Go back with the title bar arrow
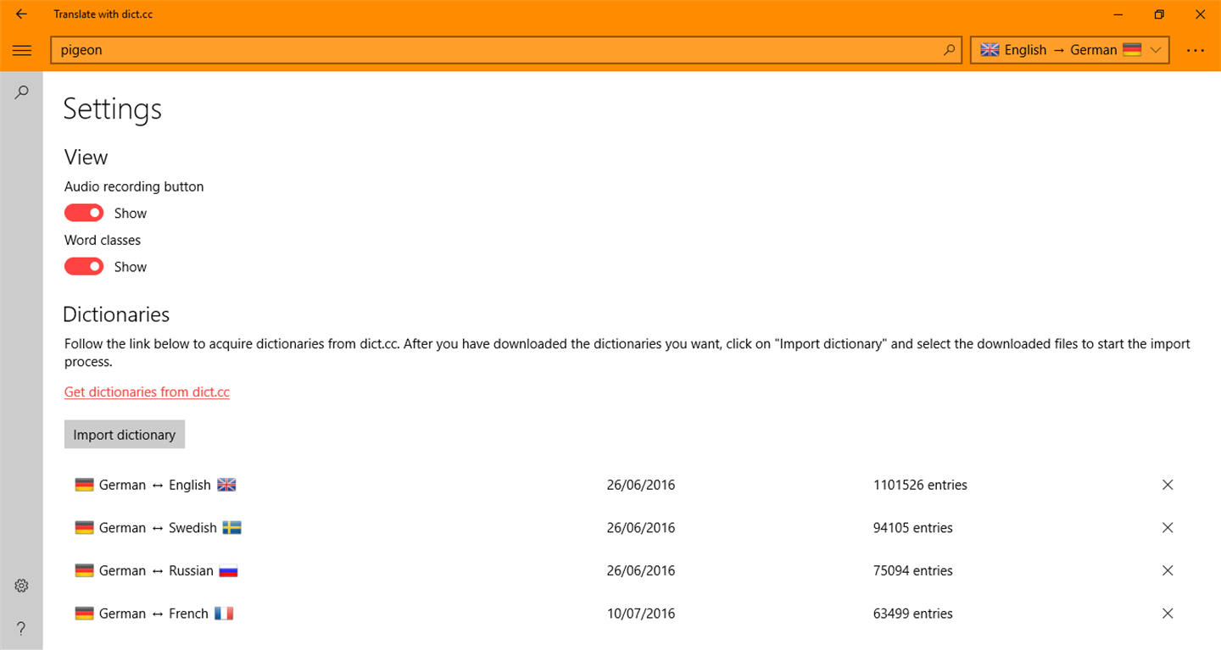Image resolution: width=1221 pixels, height=650 pixels. tap(21, 14)
